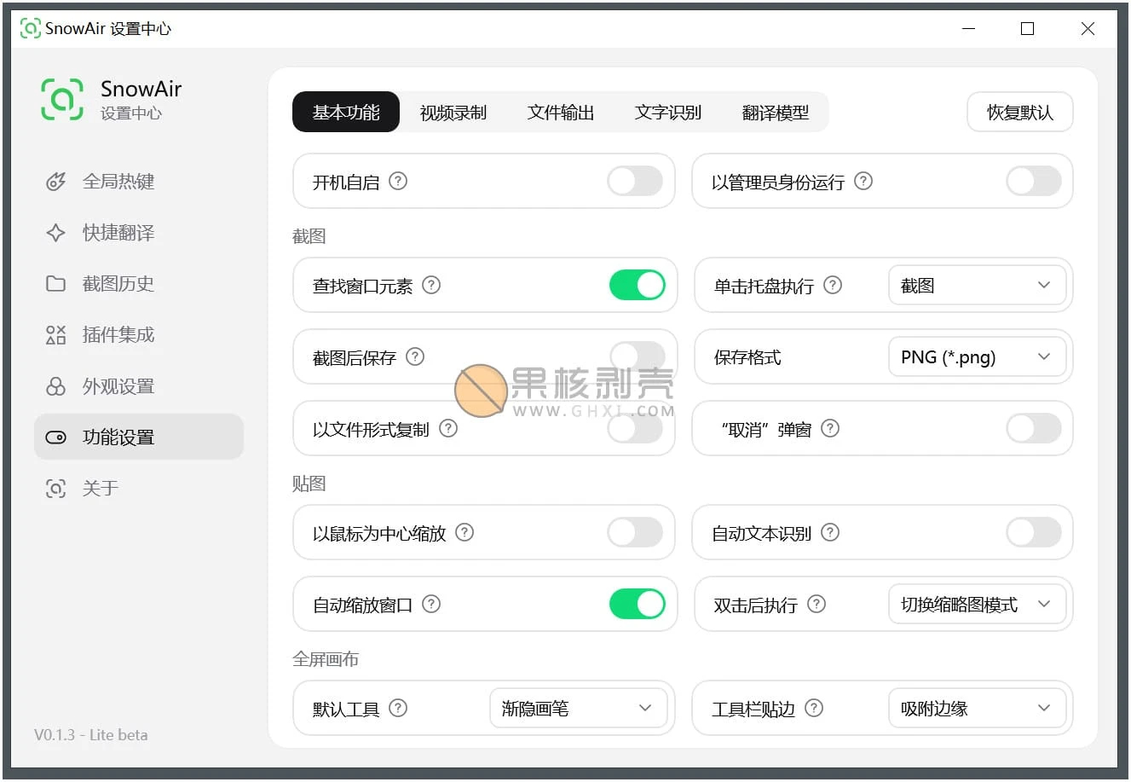Click the 截图 section heading
Screen dimensions: 1131x782
coord(309,236)
